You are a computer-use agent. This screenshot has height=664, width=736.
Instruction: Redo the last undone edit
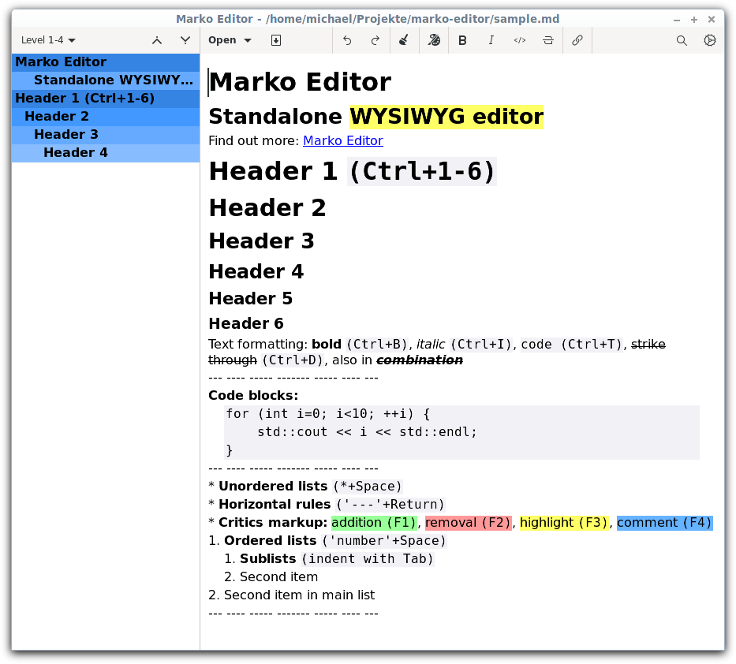click(x=375, y=40)
